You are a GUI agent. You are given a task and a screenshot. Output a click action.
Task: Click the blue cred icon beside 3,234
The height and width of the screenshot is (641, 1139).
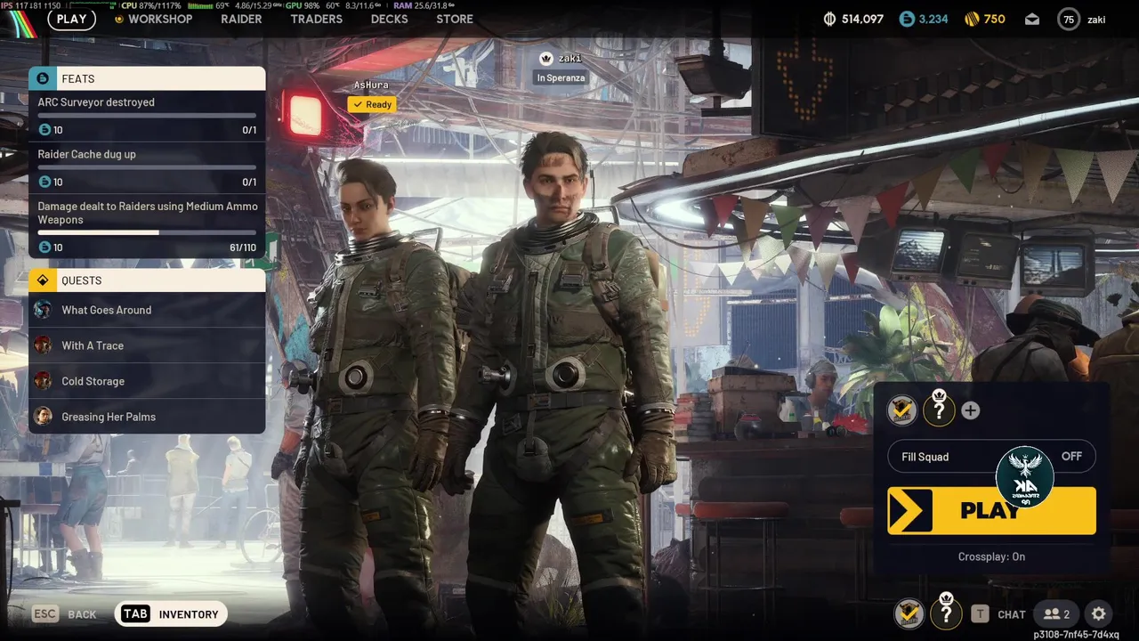[x=907, y=19]
